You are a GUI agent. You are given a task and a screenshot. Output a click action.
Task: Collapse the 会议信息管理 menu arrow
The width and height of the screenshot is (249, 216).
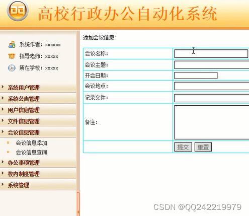3,131
